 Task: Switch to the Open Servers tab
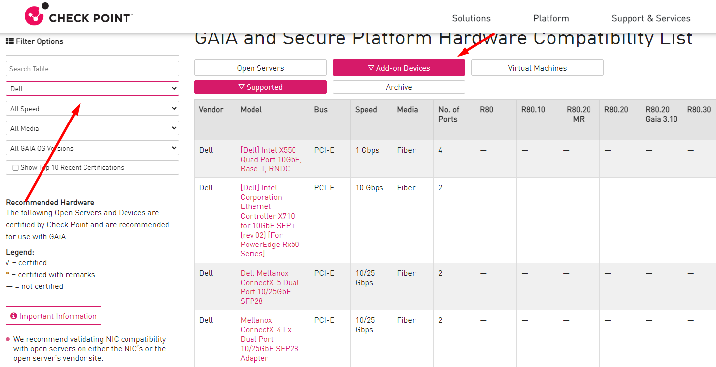tap(260, 68)
